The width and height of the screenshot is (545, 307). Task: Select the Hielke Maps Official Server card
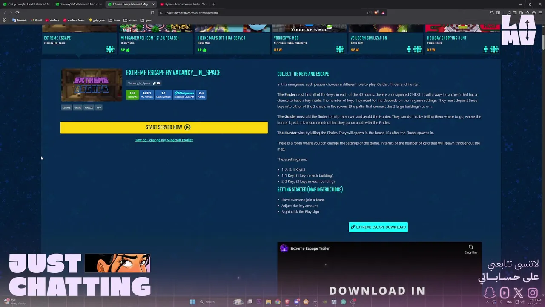tap(232, 39)
